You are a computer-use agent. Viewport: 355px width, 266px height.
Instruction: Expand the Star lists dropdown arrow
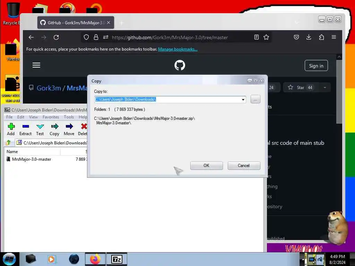tap(325, 88)
